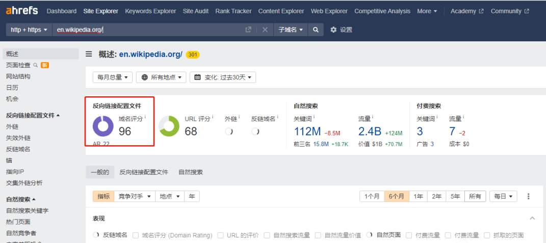Open en.wikipedia.org/ link in heading
The width and height of the screenshot is (546, 243).
tap(151, 55)
